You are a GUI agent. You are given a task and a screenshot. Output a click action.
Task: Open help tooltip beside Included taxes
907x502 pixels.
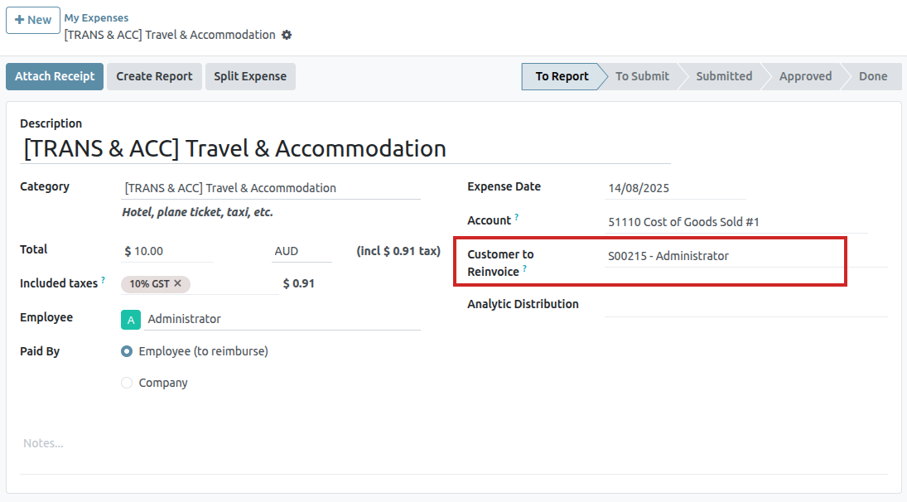(x=104, y=280)
